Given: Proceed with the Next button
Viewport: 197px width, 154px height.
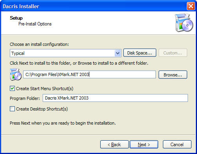Looking at the screenshot, I should (144, 145).
